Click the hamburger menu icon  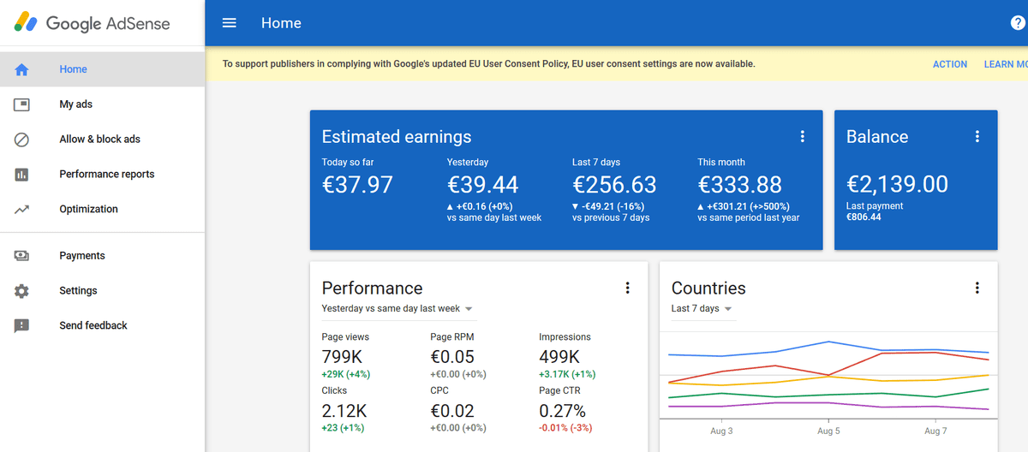click(229, 23)
